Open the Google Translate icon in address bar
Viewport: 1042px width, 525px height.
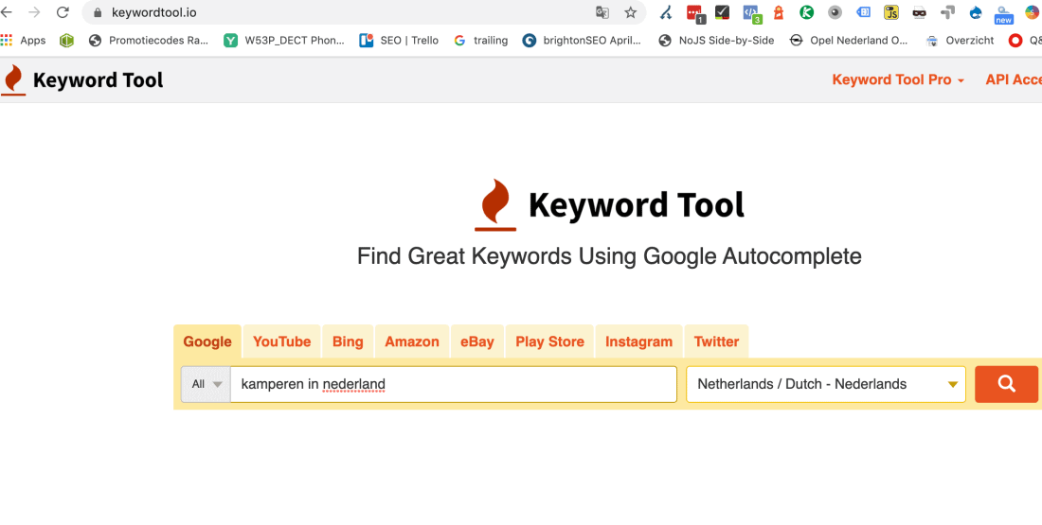coord(602,12)
